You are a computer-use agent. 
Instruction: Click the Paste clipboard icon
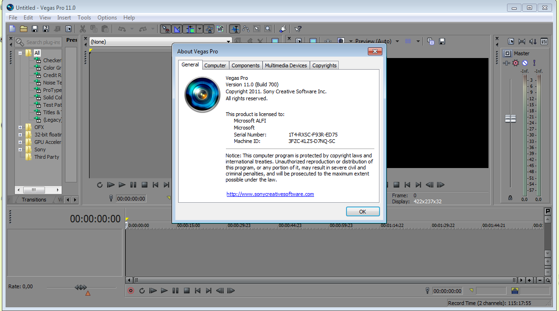coord(105,29)
